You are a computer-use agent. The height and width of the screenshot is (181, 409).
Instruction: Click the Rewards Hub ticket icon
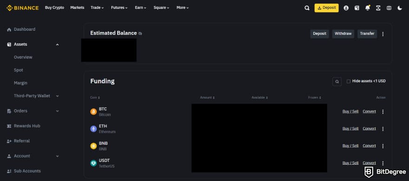[9, 126]
